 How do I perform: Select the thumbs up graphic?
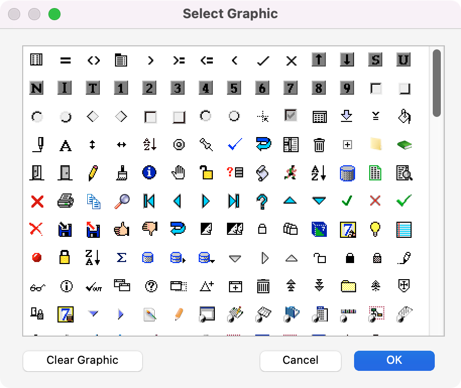click(x=122, y=229)
